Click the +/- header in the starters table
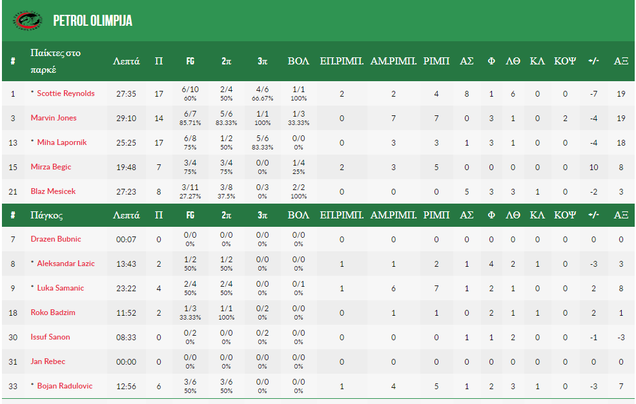636x404 pixels. [593, 61]
